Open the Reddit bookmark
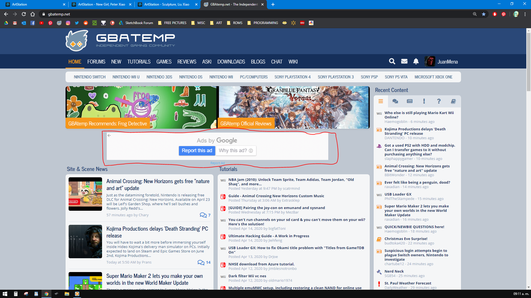Image resolution: width=531 pixels, height=298 pixels. (86, 23)
